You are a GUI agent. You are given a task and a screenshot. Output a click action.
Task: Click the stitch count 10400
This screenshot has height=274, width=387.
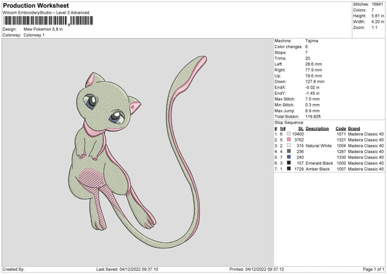tap(298, 134)
